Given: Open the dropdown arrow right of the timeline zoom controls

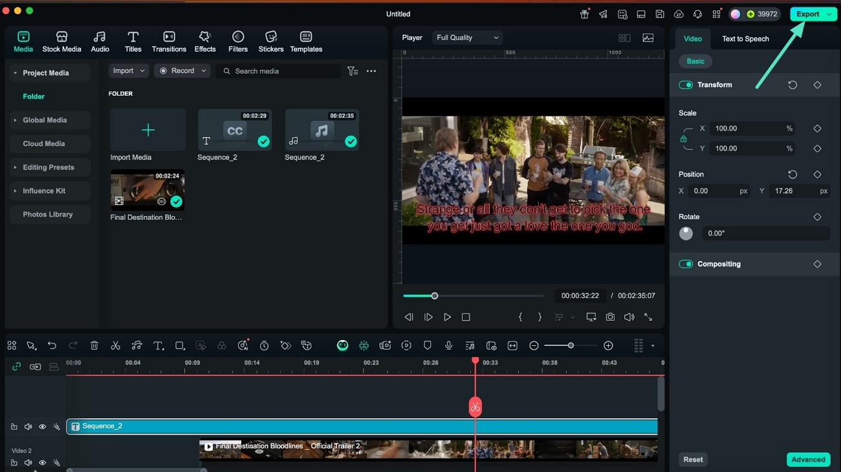Looking at the screenshot, I should [x=652, y=346].
